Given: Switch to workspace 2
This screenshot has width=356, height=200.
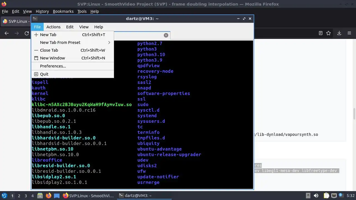Looking at the screenshot, I should 19,196.
